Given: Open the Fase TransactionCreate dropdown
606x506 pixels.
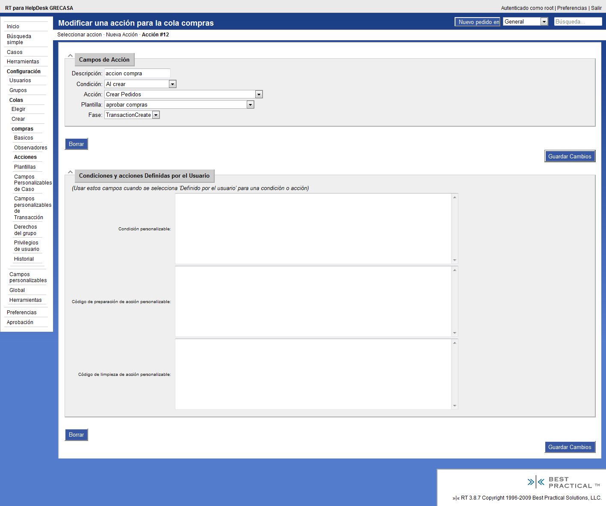Looking at the screenshot, I should [x=156, y=115].
